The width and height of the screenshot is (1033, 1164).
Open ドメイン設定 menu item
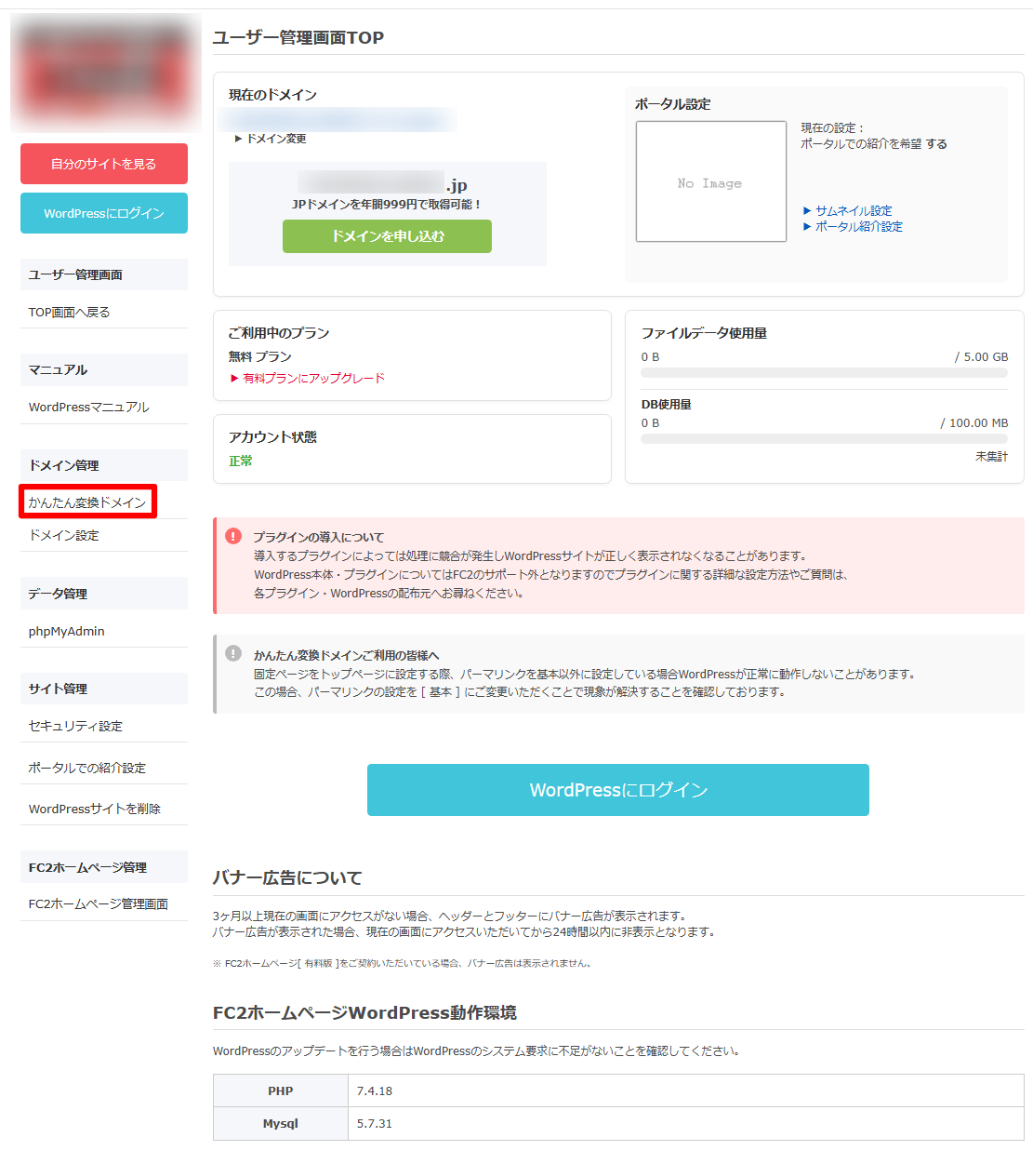64,535
